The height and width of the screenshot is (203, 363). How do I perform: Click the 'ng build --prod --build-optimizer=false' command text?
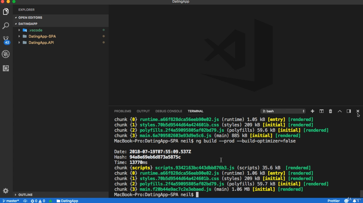(246, 141)
